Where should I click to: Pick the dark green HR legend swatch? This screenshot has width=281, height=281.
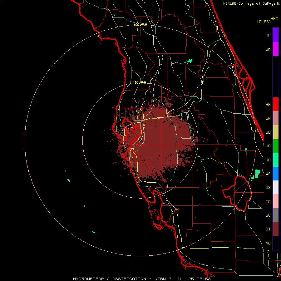276,146
